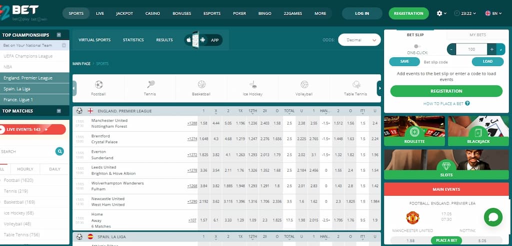
Task: Open the live chat bubble icon
Action: [493, 218]
